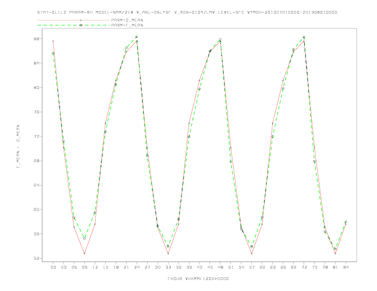Screen dimensions: 377x291
Task: Click the x-axis tick label 36
Action: coord(179,267)
